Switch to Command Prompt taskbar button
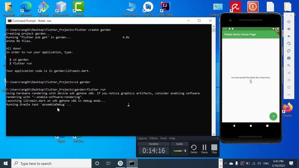Viewport: 299px width, 168px height. pyautogui.click(x=132, y=163)
